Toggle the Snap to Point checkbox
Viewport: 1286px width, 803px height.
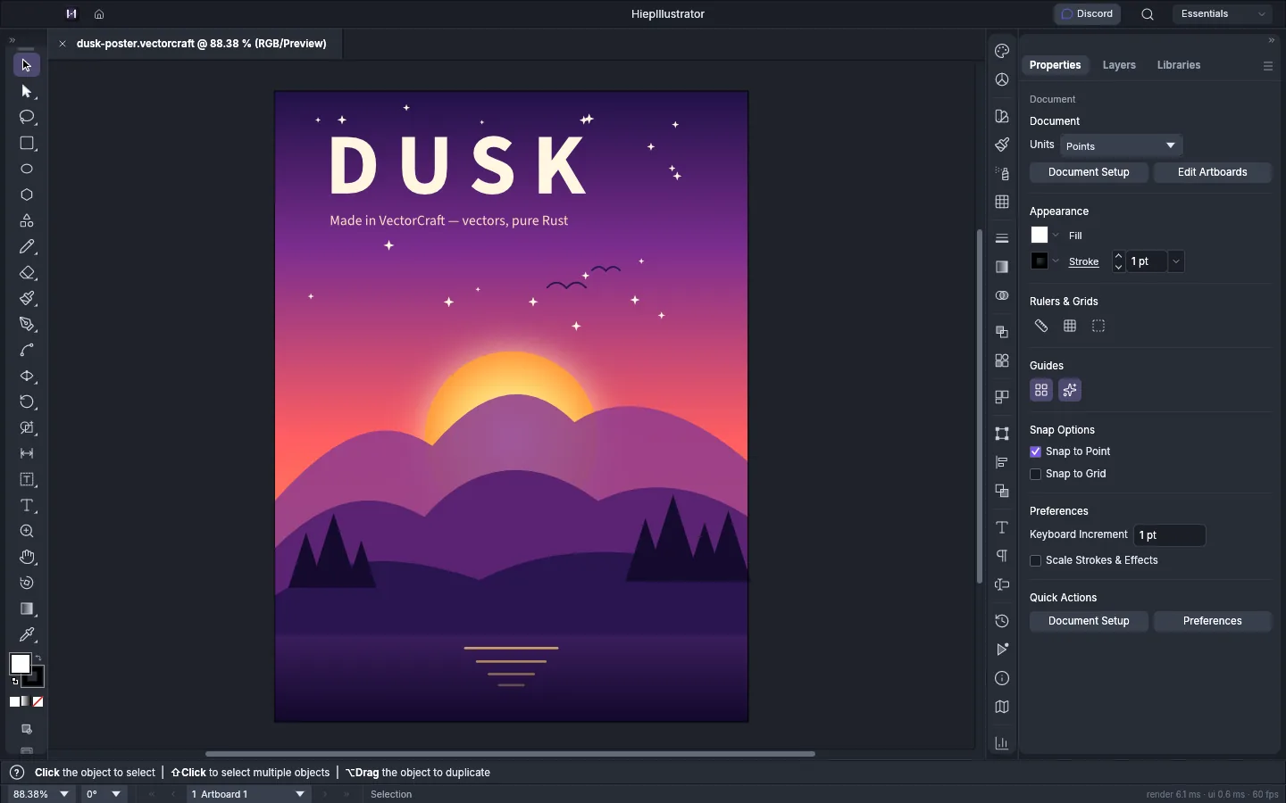pyautogui.click(x=1036, y=452)
